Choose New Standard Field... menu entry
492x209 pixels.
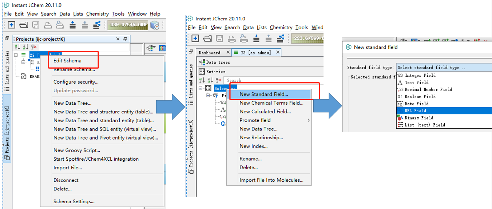(263, 94)
